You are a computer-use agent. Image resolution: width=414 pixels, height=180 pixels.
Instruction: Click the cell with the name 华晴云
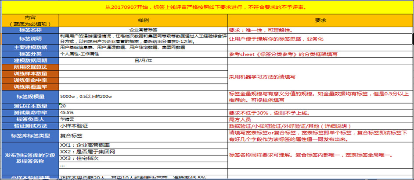144,120
